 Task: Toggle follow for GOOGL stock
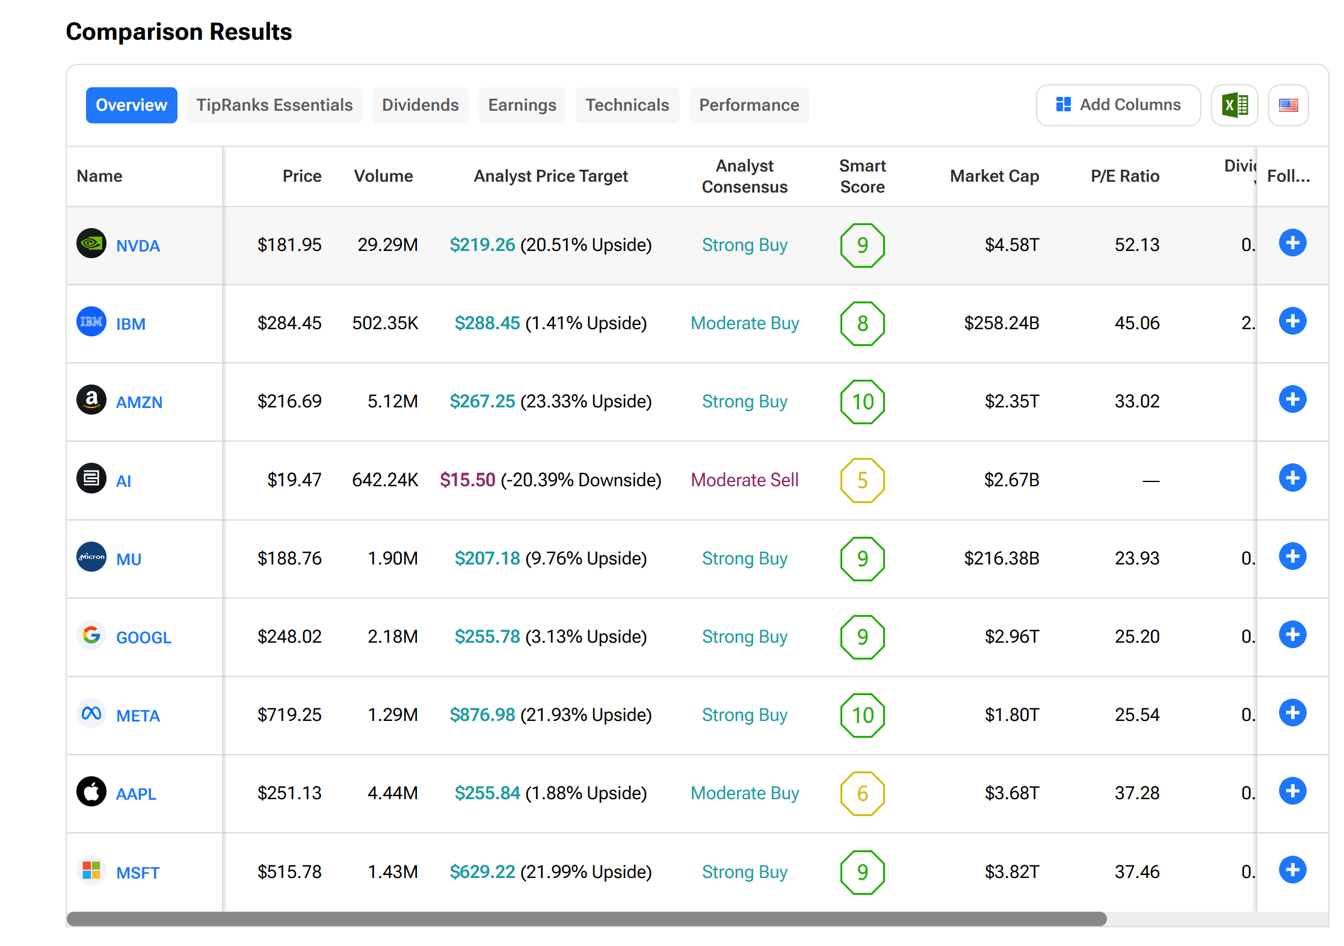[1292, 635]
